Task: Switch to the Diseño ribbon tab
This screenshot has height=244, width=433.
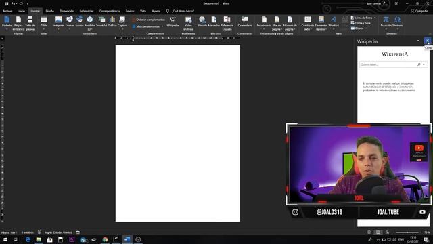Action: tap(49, 11)
